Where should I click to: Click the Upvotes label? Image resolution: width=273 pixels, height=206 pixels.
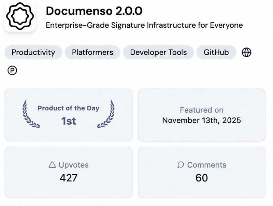click(x=73, y=165)
